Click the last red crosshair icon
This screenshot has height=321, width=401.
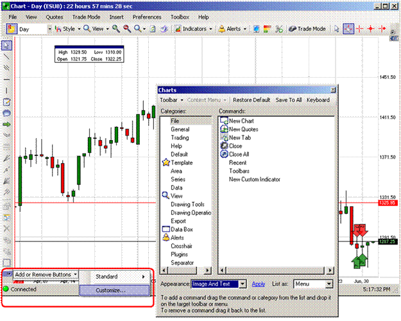pyautogui.click(x=382, y=29)
